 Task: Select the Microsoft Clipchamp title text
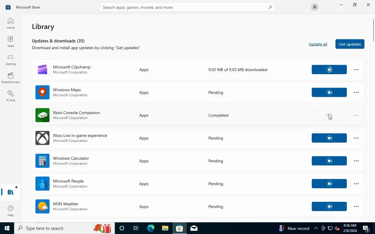click(72, 67)
